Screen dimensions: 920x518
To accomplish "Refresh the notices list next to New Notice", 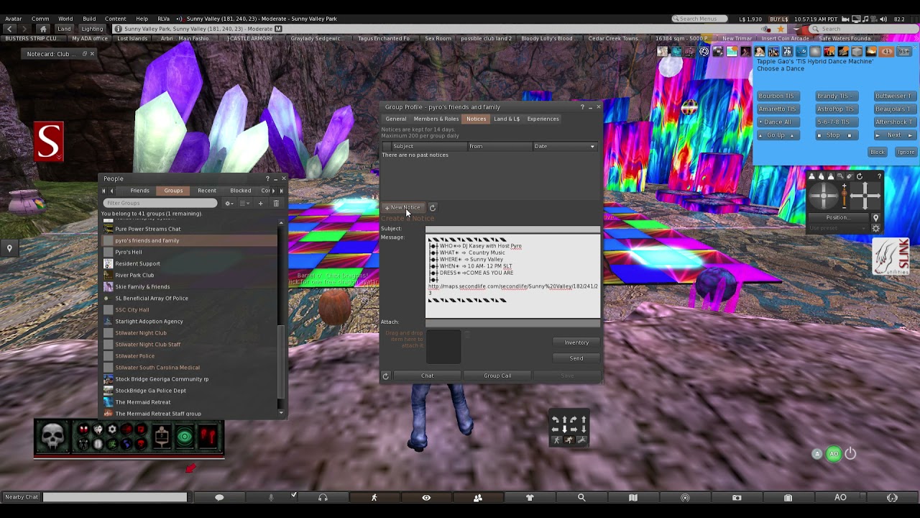I will 433,207.
